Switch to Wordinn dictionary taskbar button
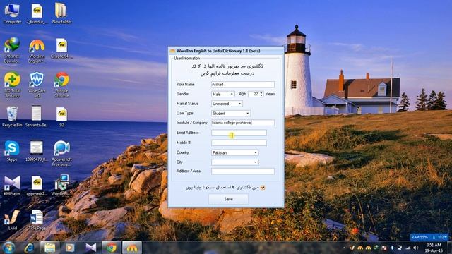 coord(132,248)
